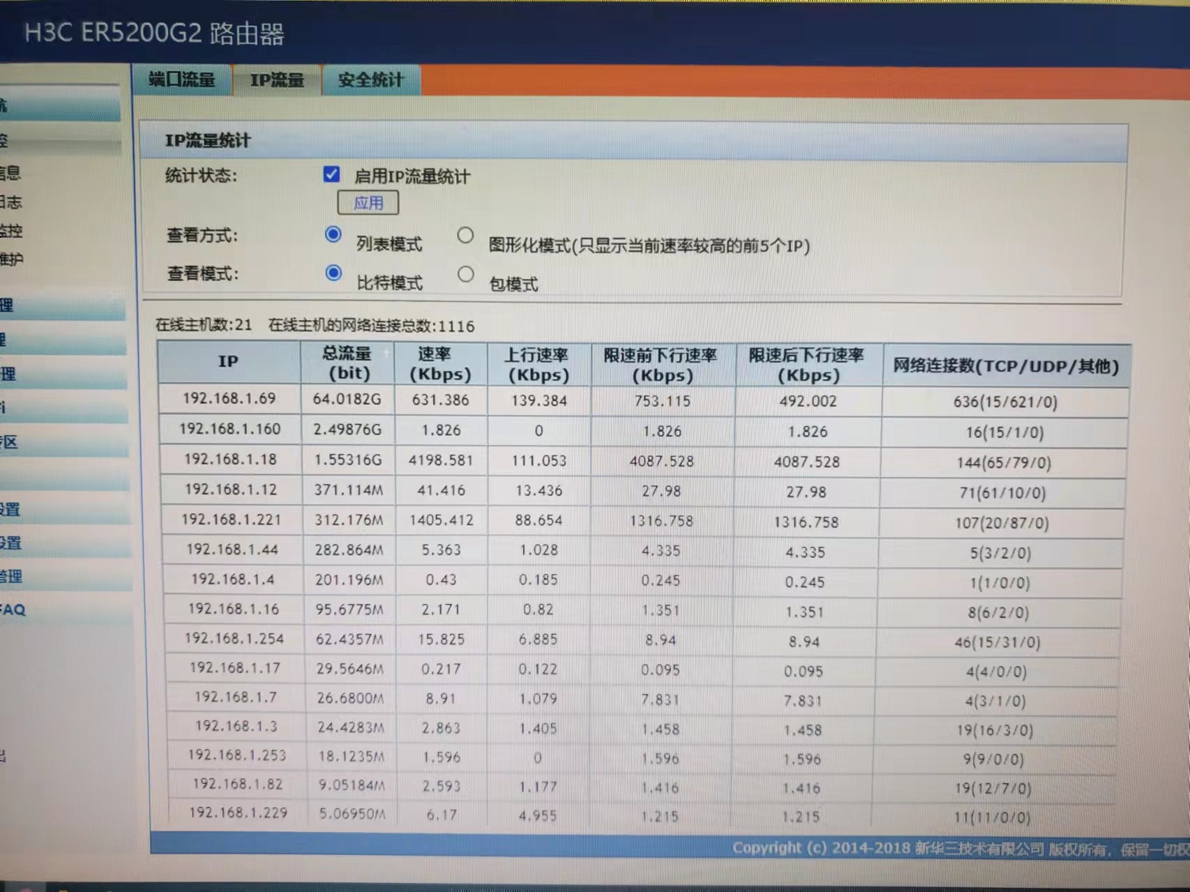The image size is (1190, 892).
Task: Click the 应用 button
Action: pos(368,203)
